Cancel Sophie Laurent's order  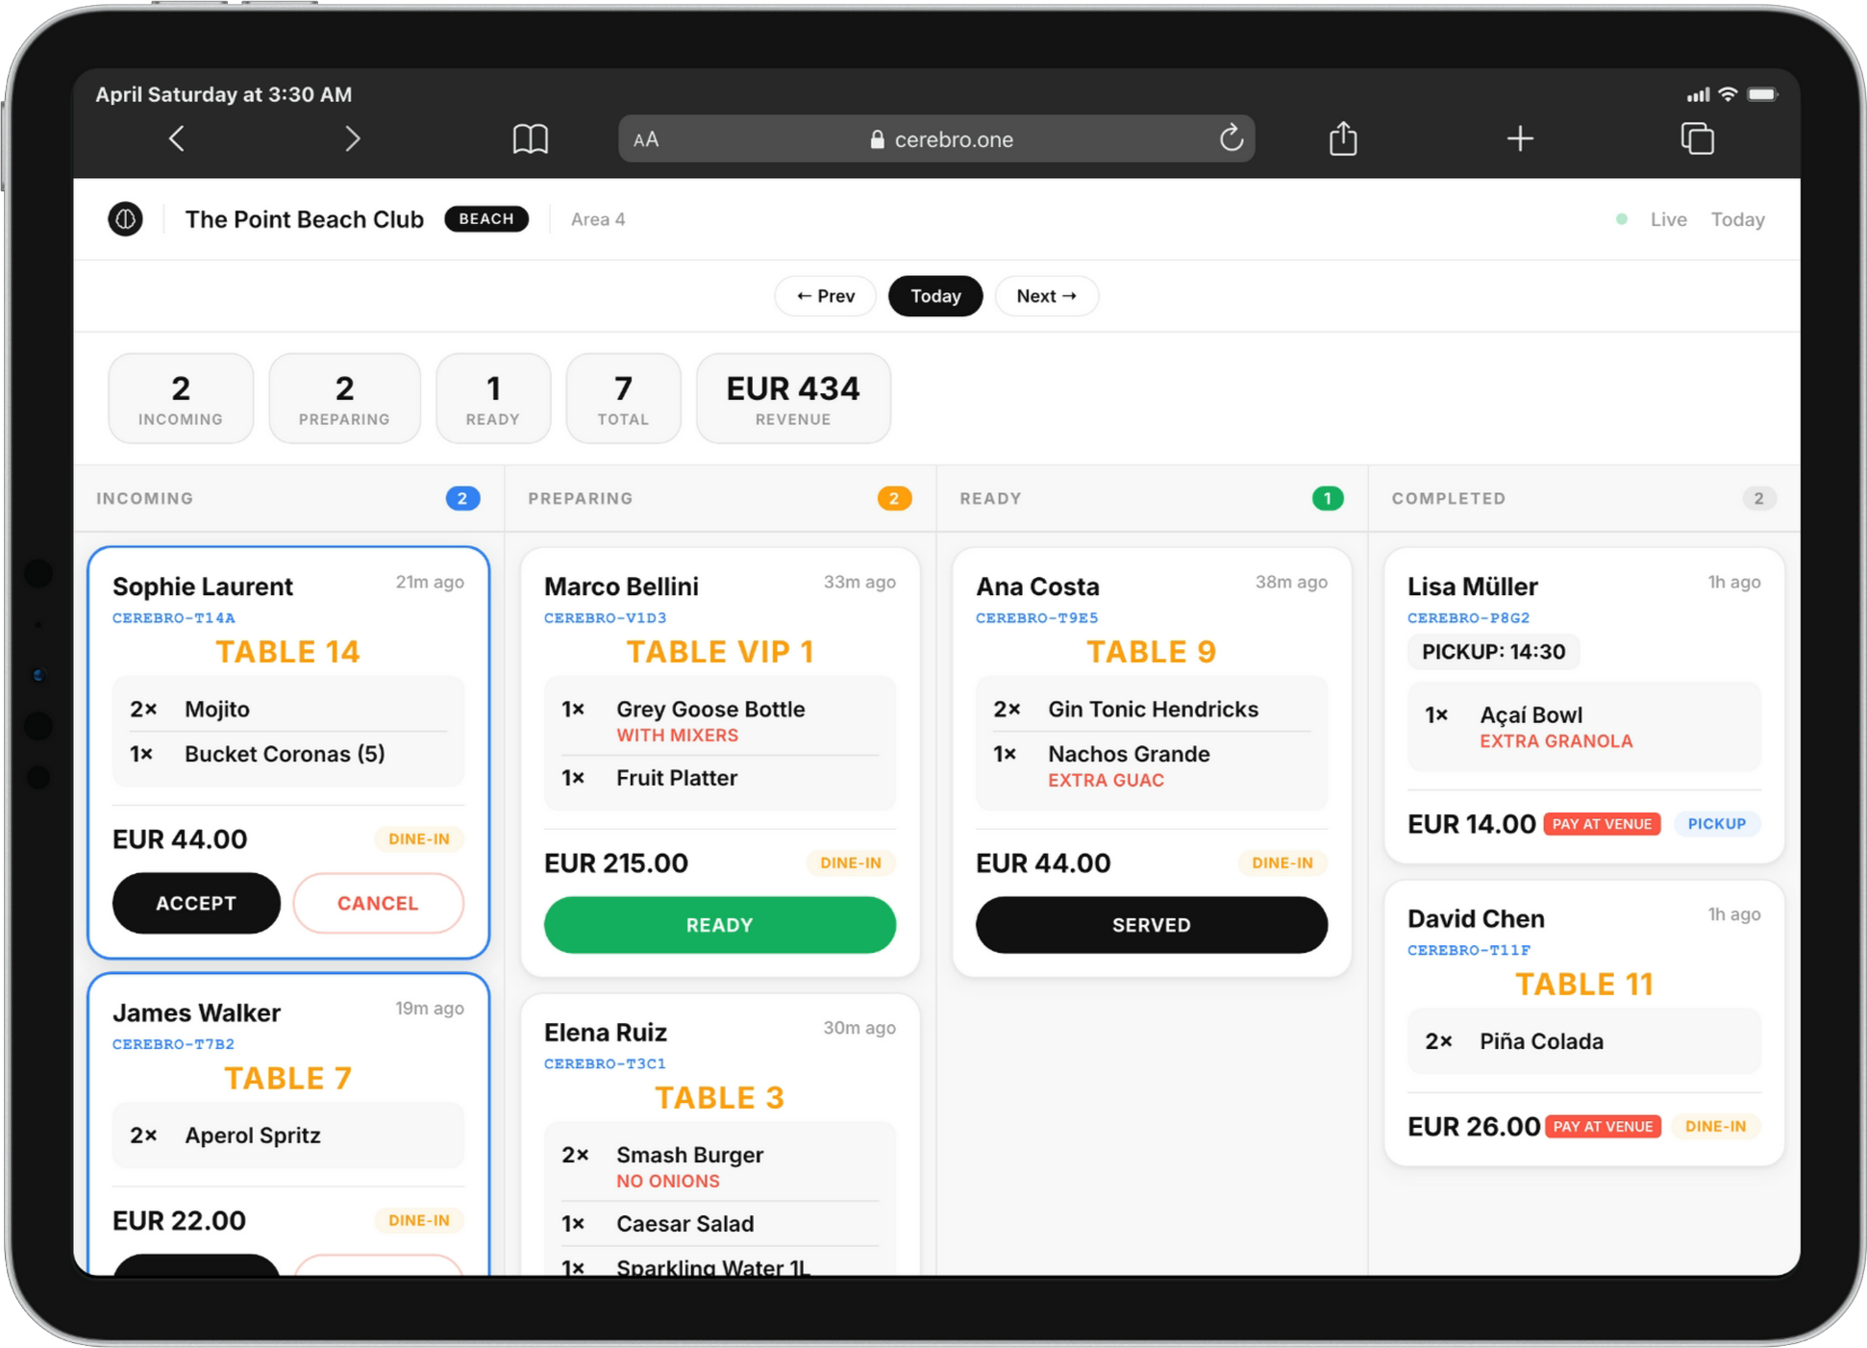[378, 903]
